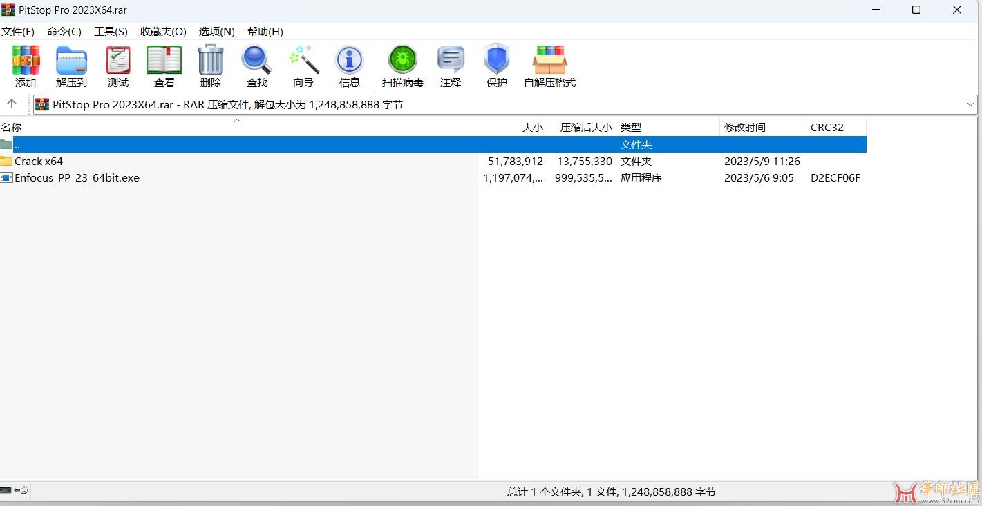Screen dimensions: 982x506
Task: Open the 向导 (Wizard) wand icon
Action: point(303,60)
